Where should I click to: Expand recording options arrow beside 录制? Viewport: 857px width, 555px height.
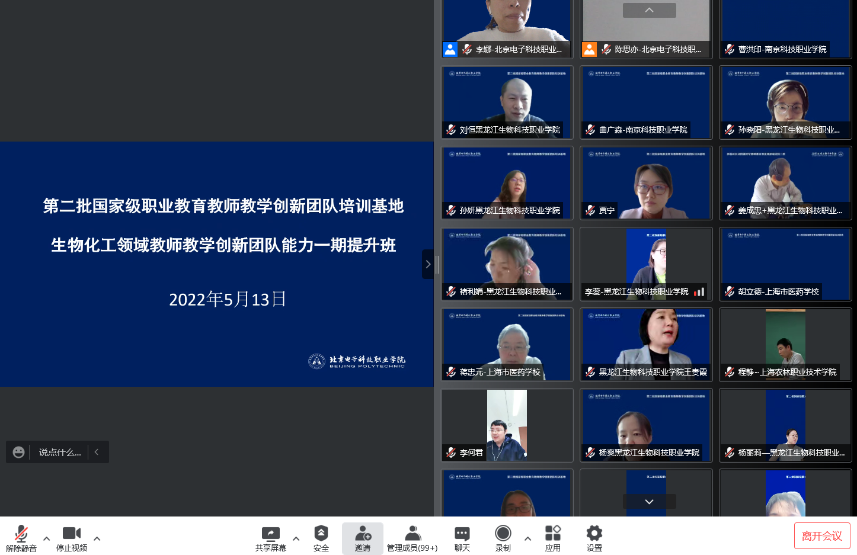point(528,539)
